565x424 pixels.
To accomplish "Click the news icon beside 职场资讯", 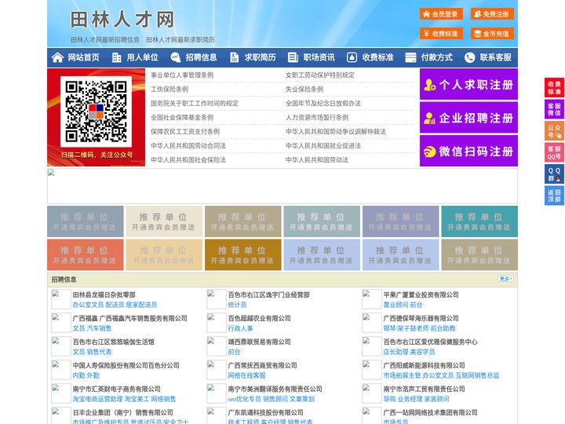I will point(293,57).
